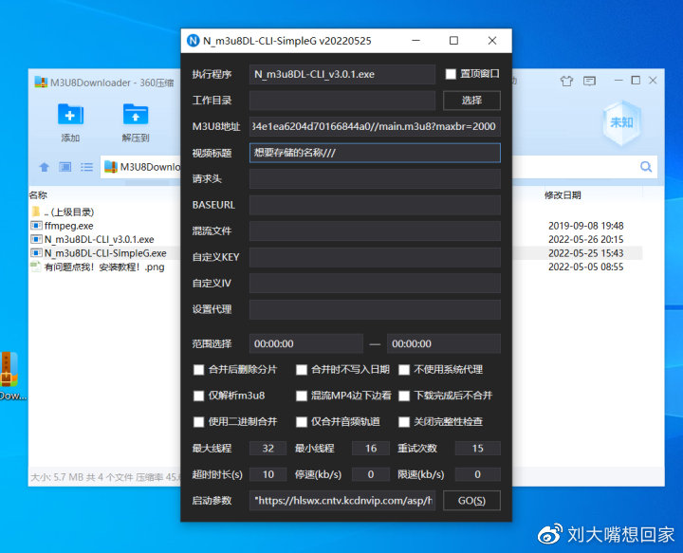
Task: Click the ffmpeg.exe file icon
Action: [36, 226]
